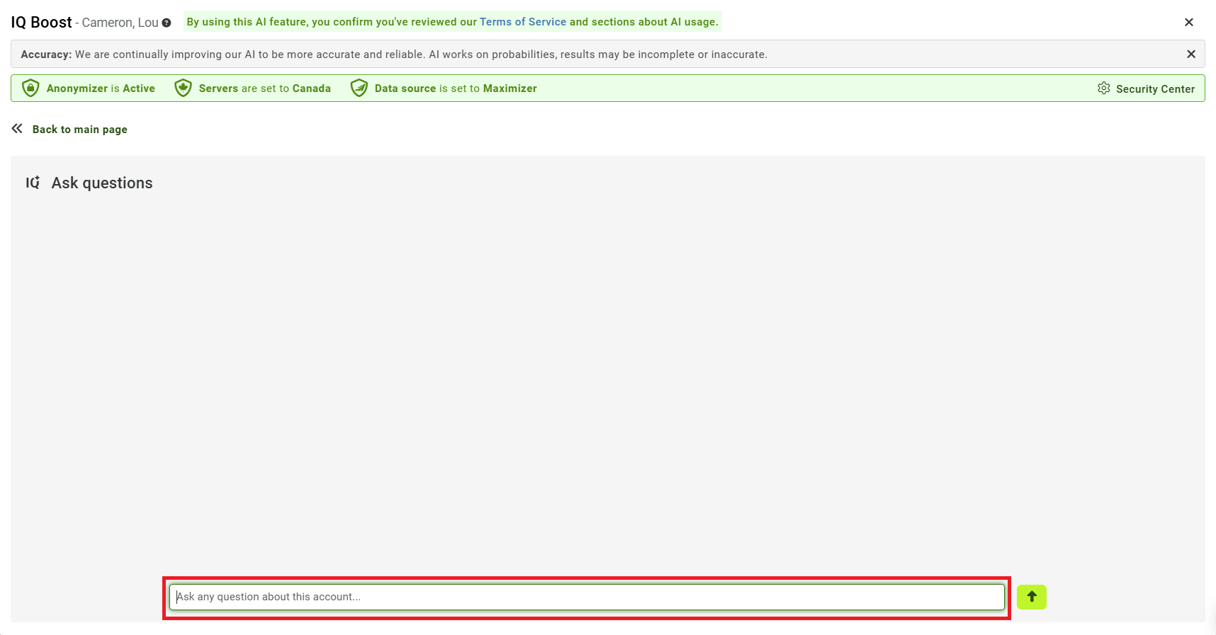The height and width of the screenshot is (635, 1216).
Task: Click the 'IQ Boost' title text
Action: click(41, 23)
